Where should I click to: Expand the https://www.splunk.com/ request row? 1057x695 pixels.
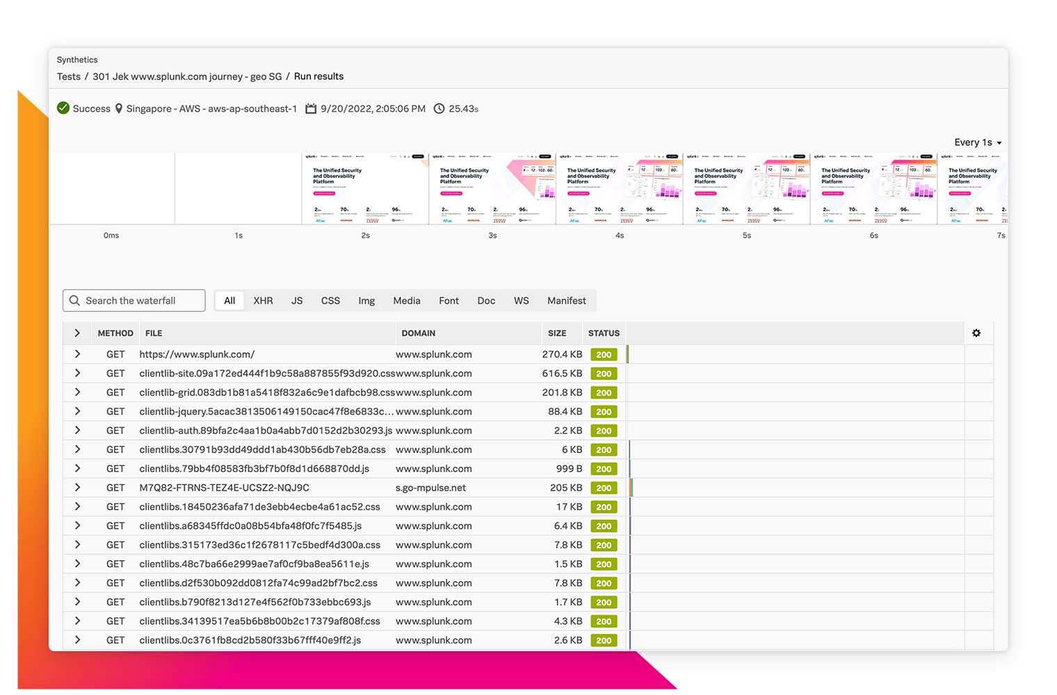(x=77, y=354)
